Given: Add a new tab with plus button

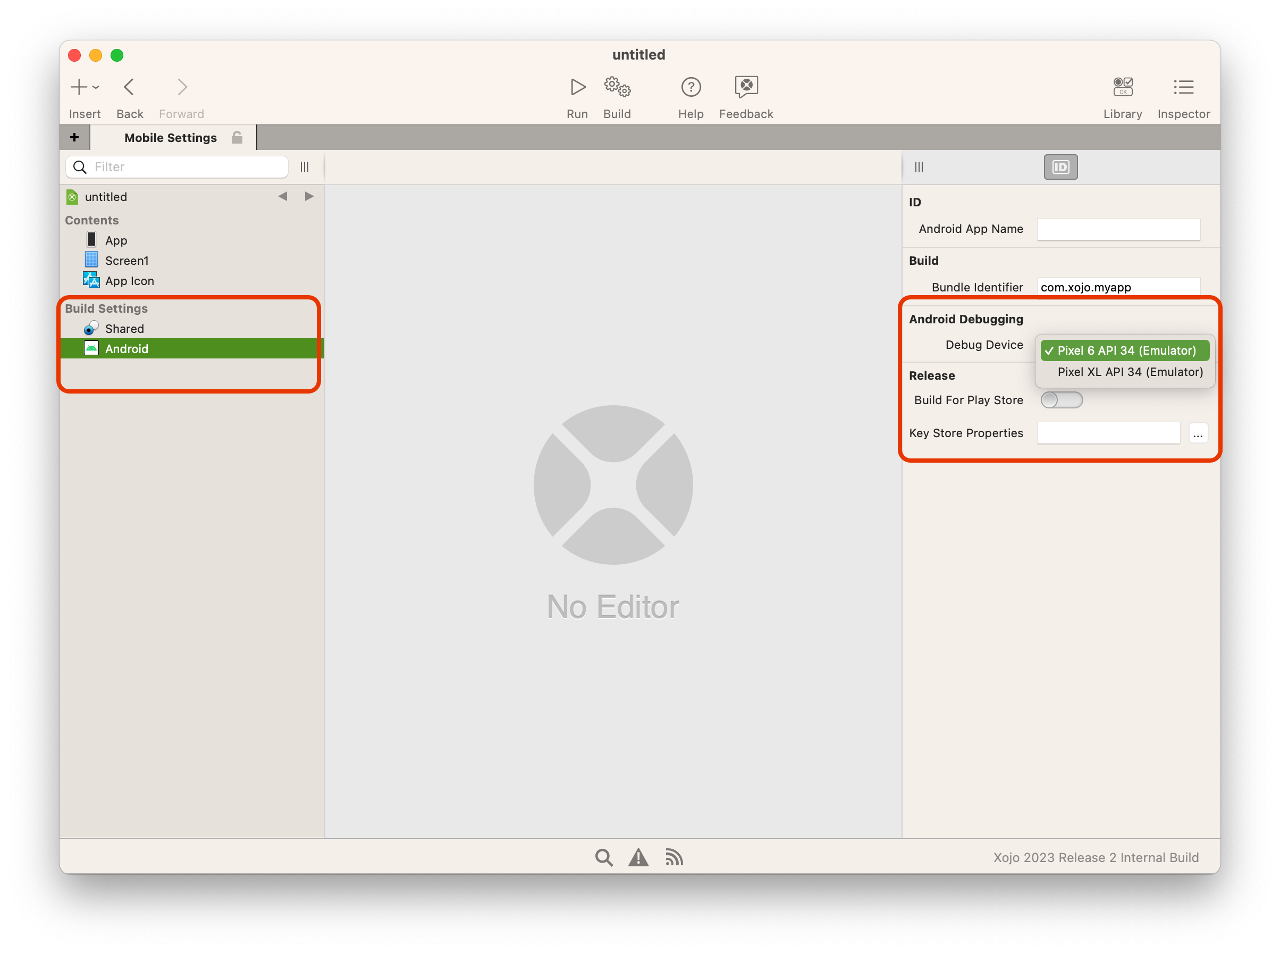Looking at the screenshot, I should click(x=74, y=137).
